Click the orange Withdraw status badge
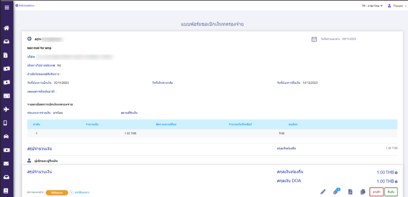 pyautogui.click(x=57, y=192)
